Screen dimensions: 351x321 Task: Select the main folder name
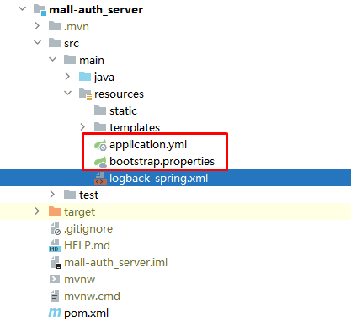coord(92,61)
